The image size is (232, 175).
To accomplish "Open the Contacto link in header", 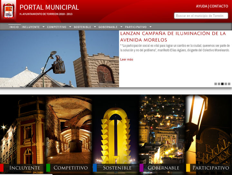I will (x=219, y=6).
